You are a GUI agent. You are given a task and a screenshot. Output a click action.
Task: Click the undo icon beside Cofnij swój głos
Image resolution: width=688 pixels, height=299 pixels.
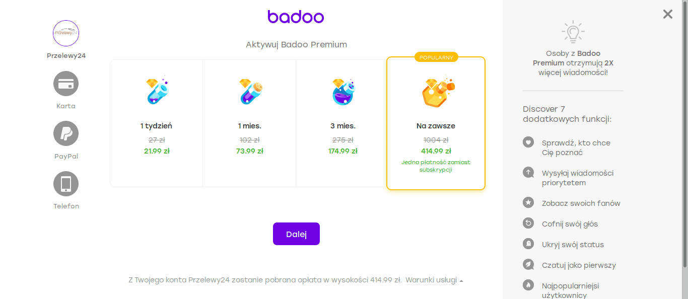(x=528, y=223)
